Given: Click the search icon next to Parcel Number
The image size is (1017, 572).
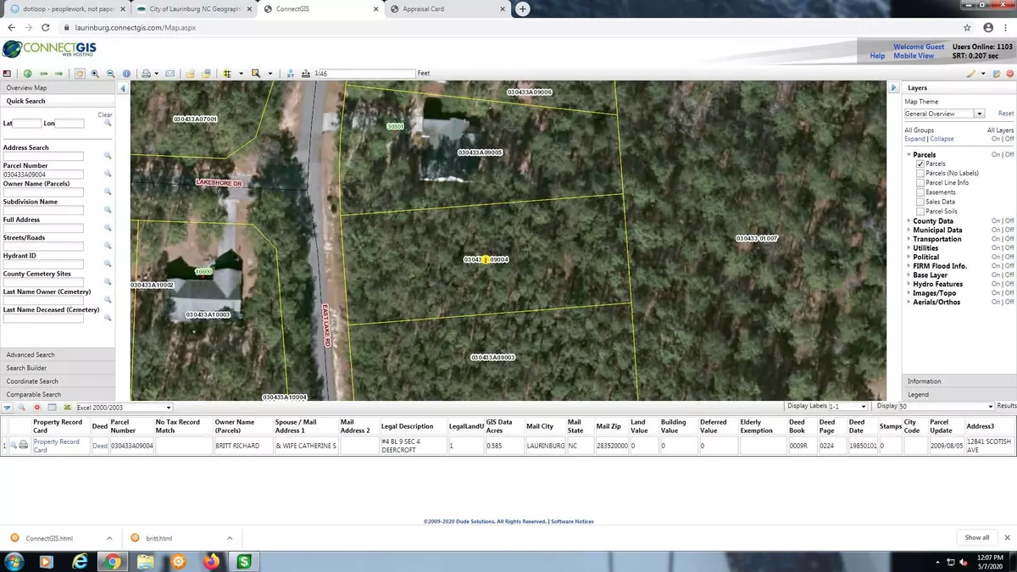Looking at the screenshot, I should (108, 174).
